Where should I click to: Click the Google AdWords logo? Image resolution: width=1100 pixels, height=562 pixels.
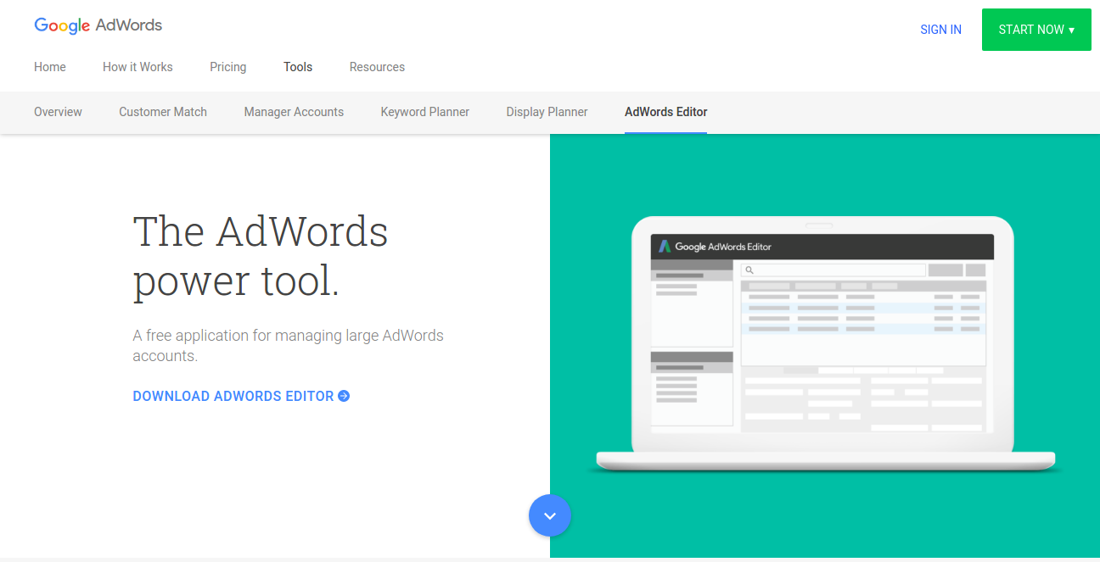[98, 25]
